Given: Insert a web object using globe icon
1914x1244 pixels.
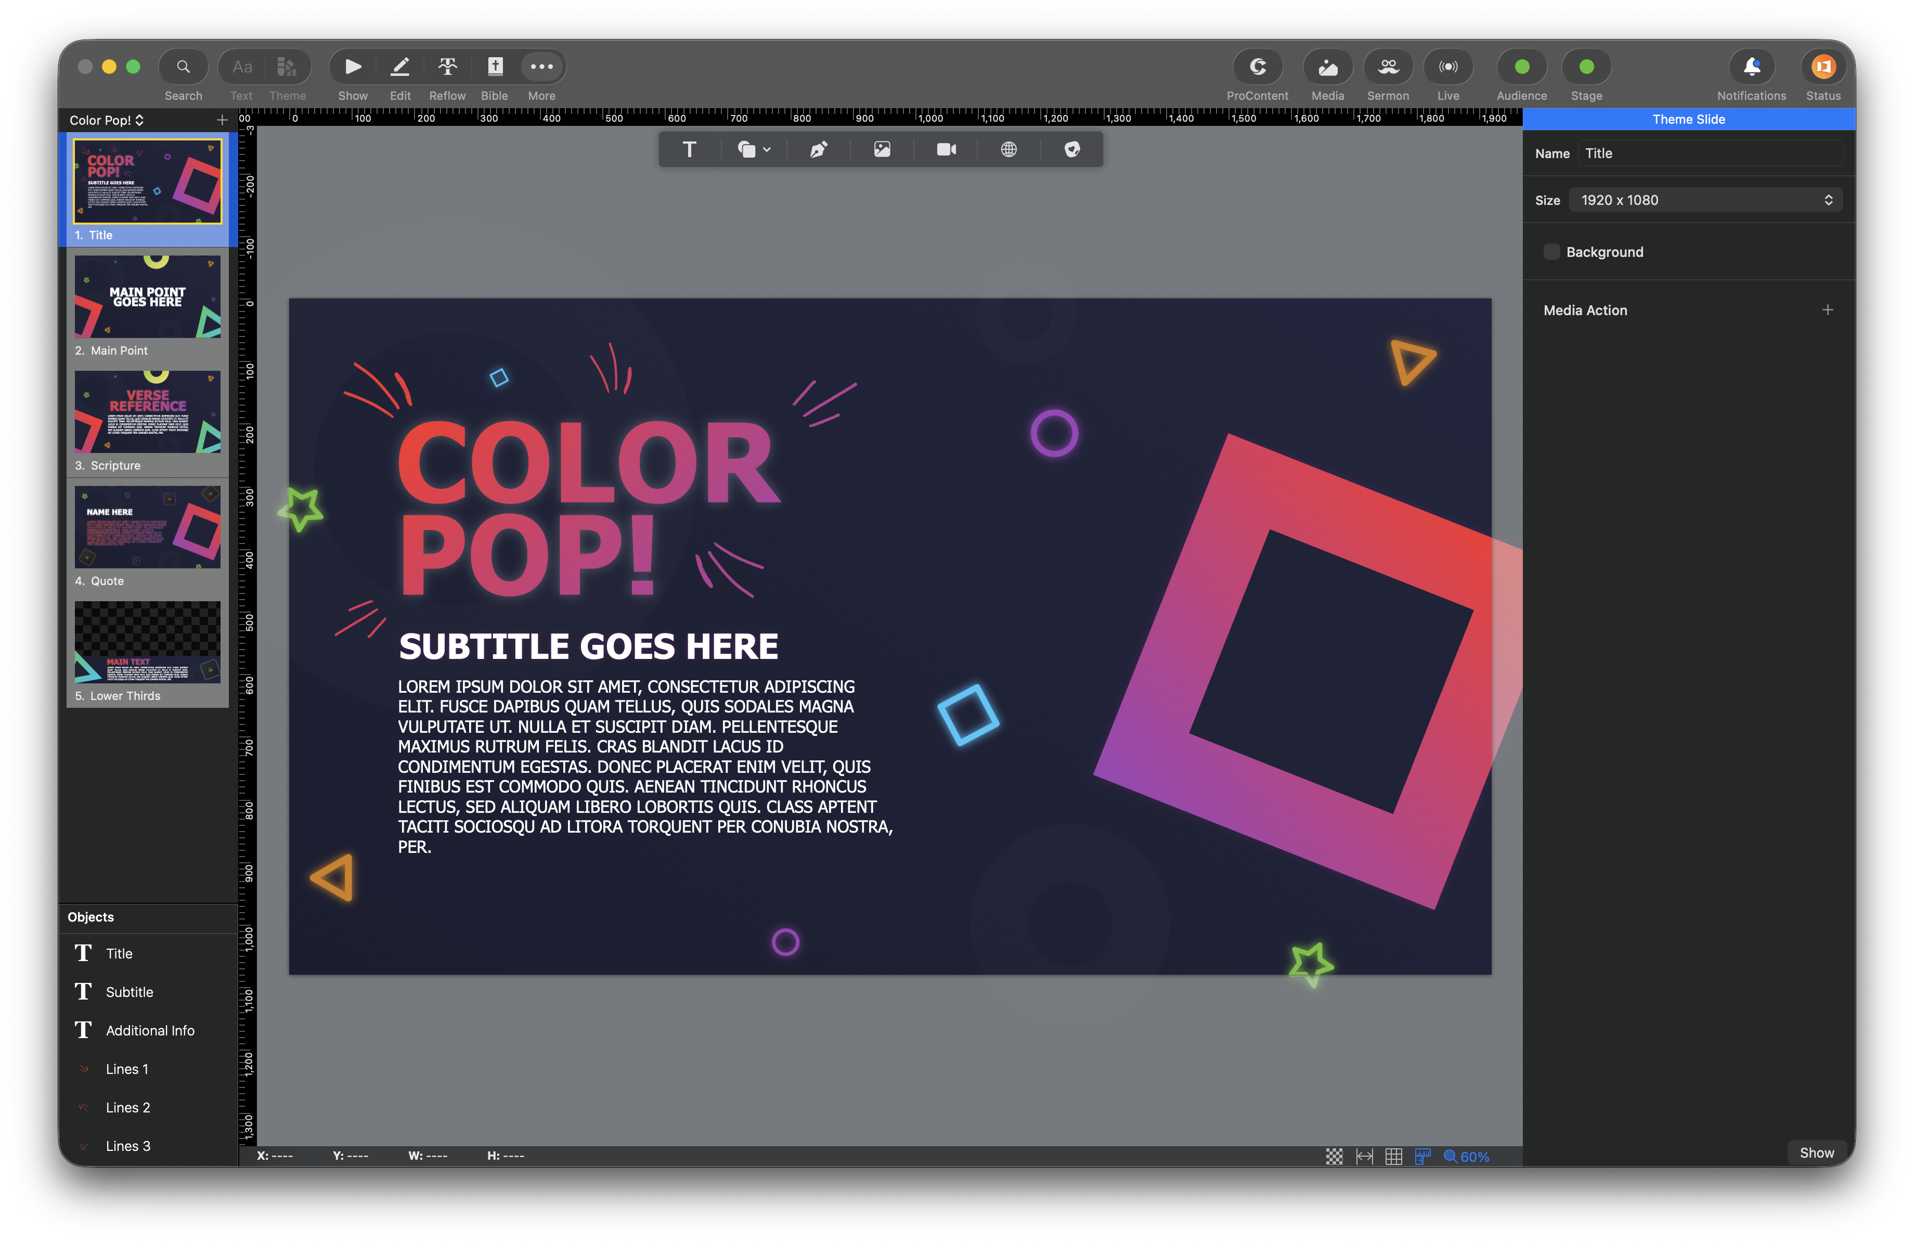Looking at the screenshot, I should click(x=1008, y=150).
